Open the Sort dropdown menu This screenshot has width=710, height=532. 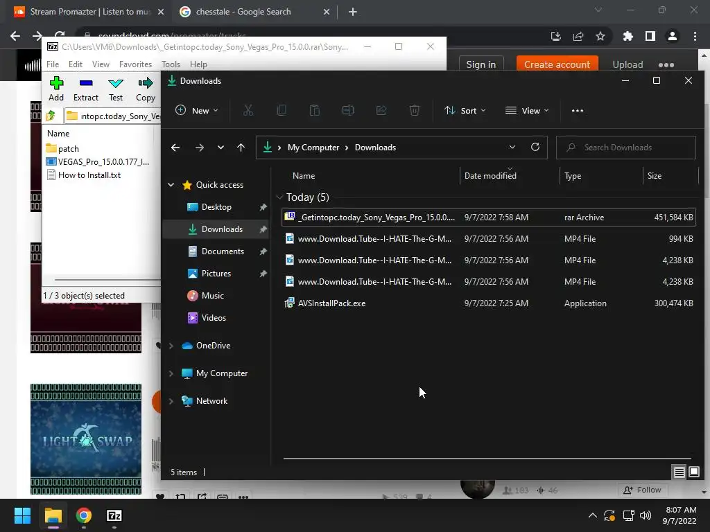click(x=465, y=110)
